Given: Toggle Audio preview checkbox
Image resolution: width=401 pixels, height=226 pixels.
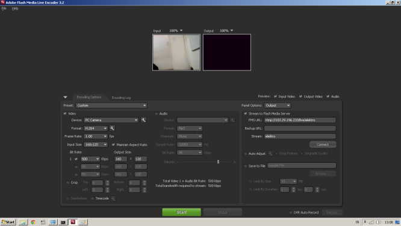Looking at the screenshot, I should (328, 96).
